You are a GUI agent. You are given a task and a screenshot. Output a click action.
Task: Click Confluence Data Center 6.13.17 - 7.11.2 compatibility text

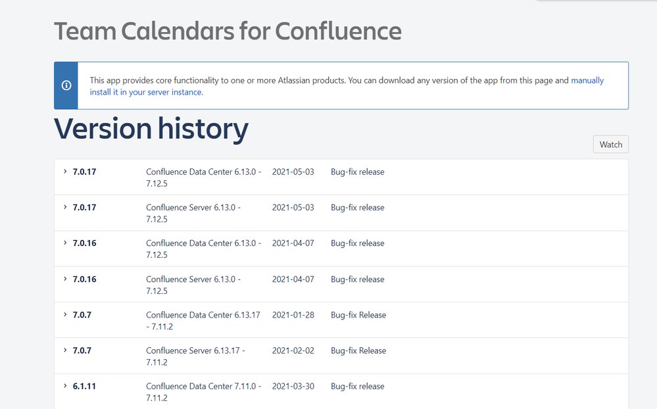click(203, 320)
